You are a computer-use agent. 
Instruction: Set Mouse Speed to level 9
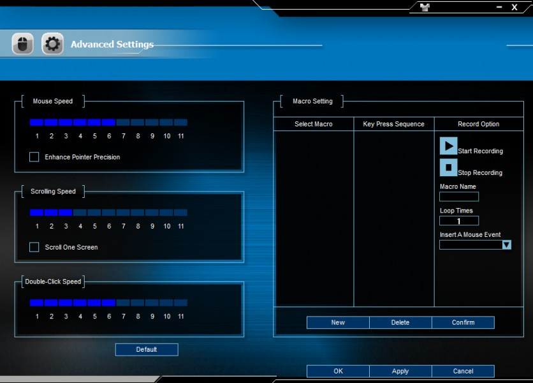(152, 122)
